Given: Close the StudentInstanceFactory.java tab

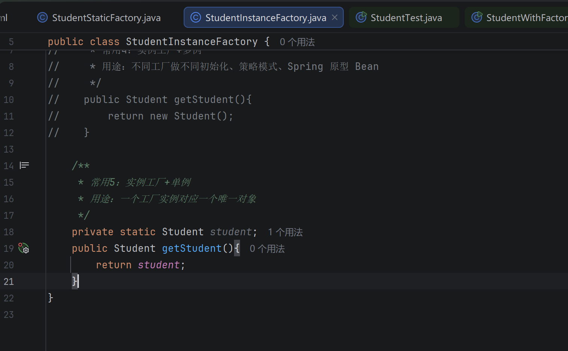Looking at the screenshot, I should [x=335, y=18].
